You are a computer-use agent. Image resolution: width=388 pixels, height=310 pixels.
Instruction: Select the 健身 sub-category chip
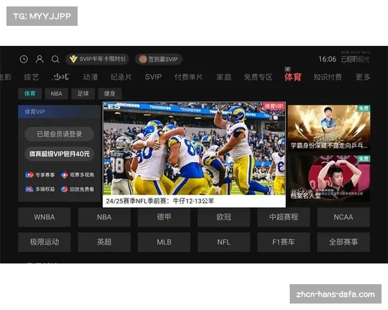[110, 94]
